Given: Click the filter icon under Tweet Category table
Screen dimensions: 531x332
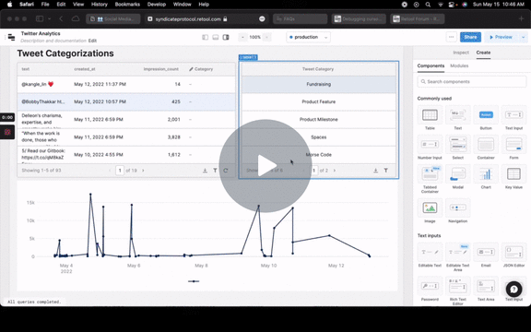Looking at the screenshot, I should [x=385, y=171].
